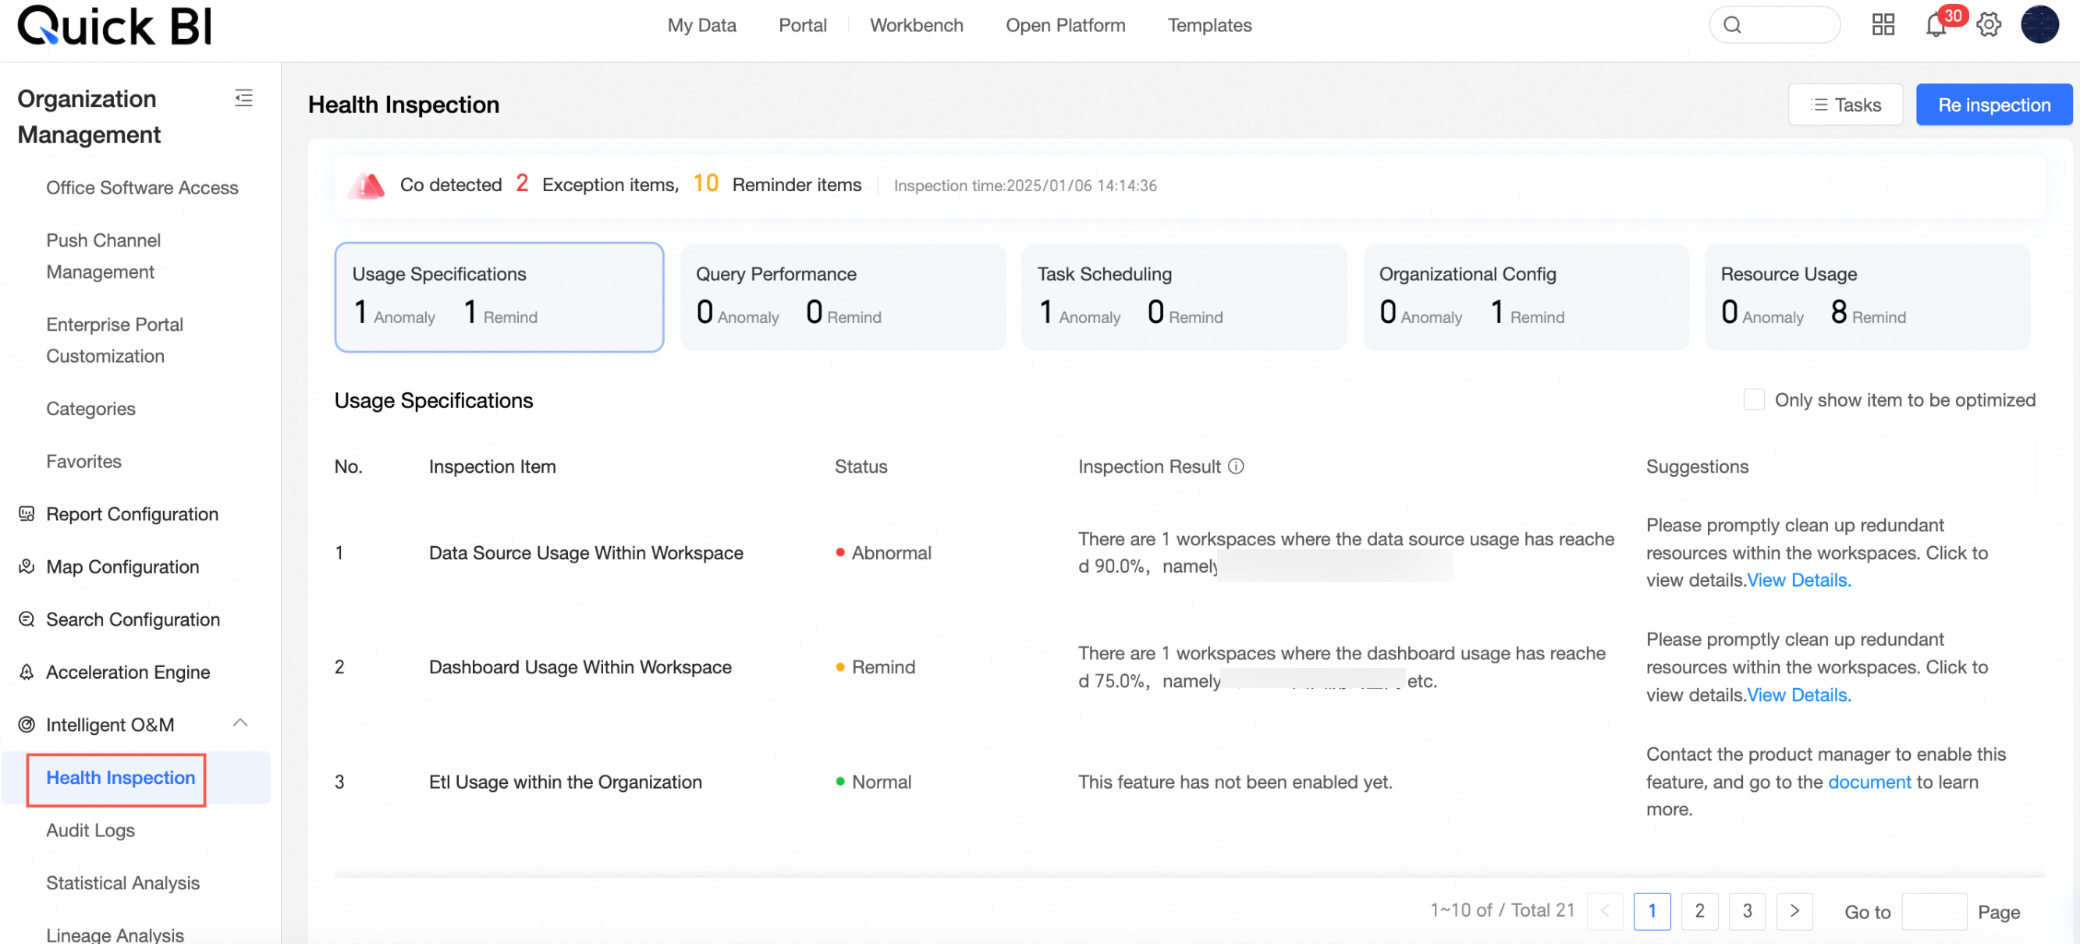
Task: Collapse the Organization Management sidebar icon
Action: coord(243,98)
